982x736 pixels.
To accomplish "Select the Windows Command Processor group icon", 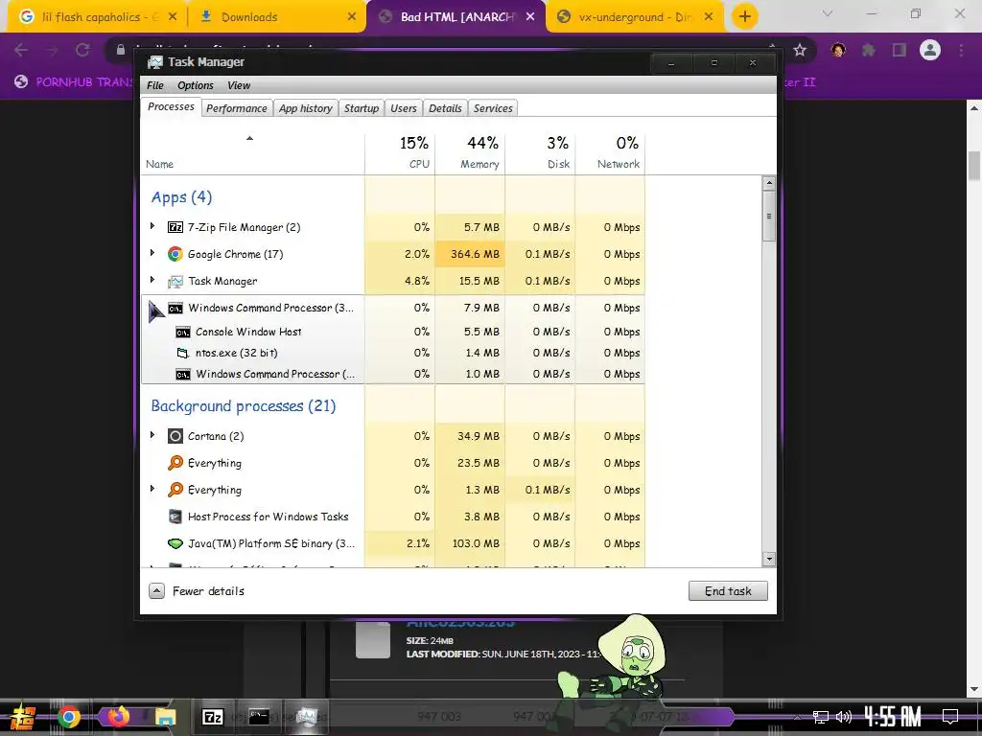I will click(x=175, y=308).
